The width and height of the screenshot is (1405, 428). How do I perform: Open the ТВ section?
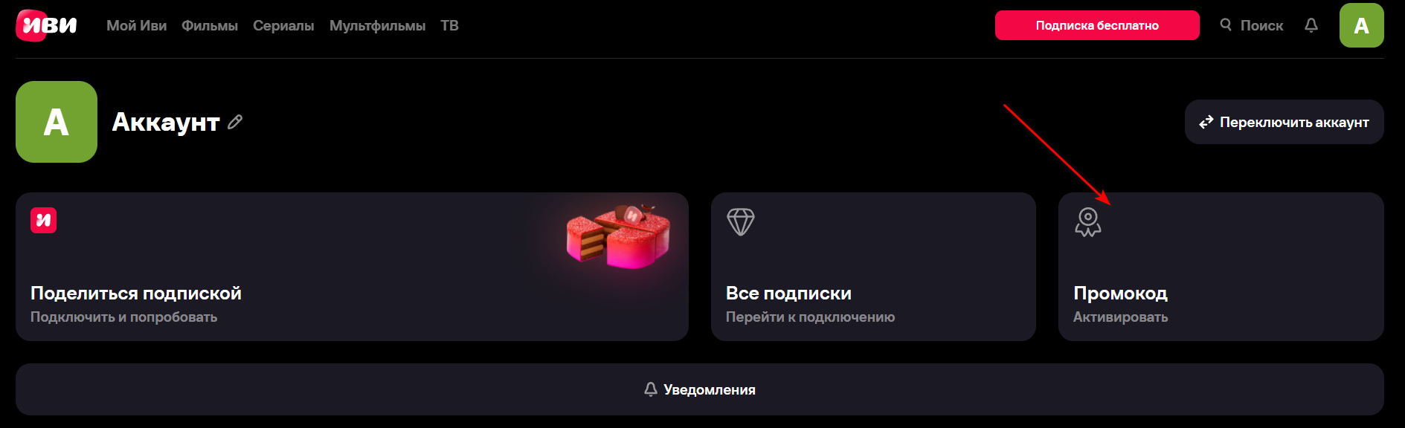click(x=449, y=25)
